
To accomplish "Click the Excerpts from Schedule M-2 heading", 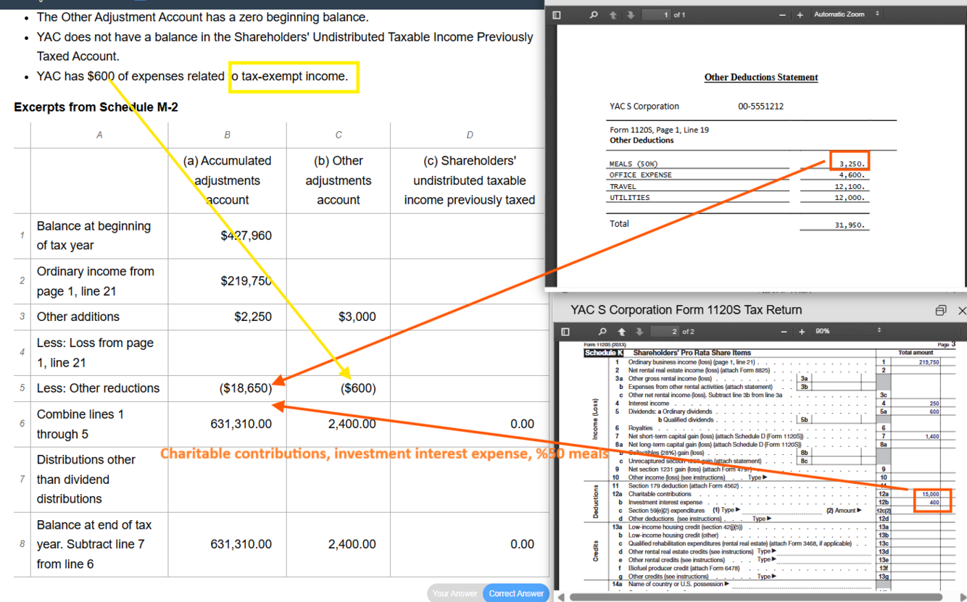I will pos(96,107).
